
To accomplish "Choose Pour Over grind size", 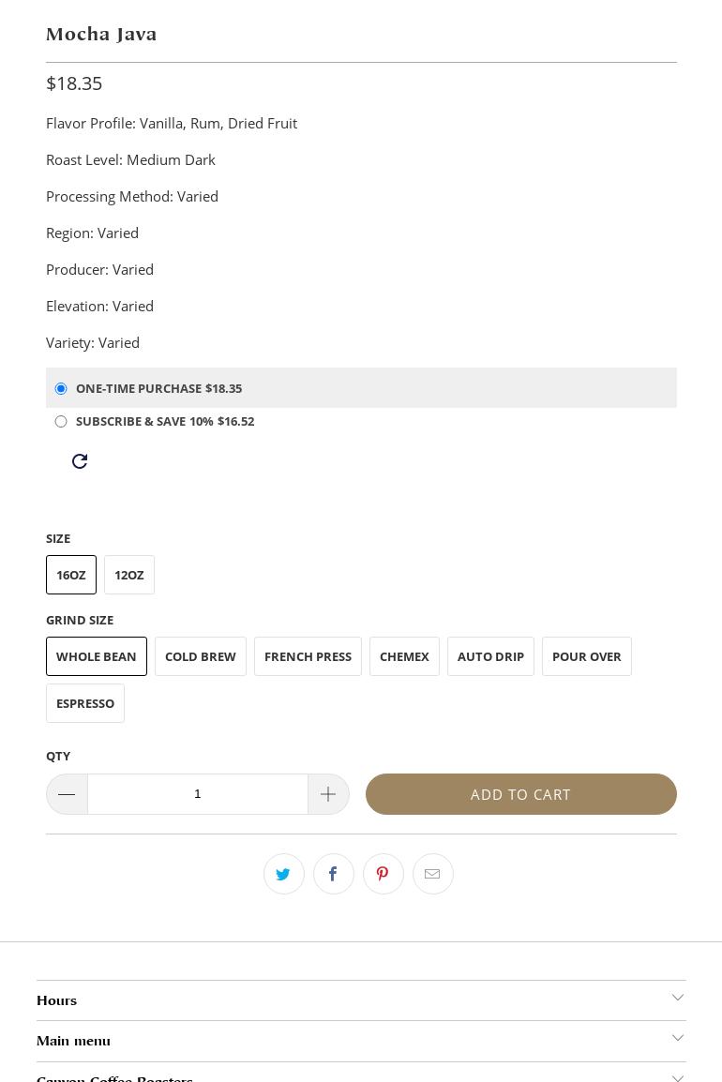I will click(587, 656).
